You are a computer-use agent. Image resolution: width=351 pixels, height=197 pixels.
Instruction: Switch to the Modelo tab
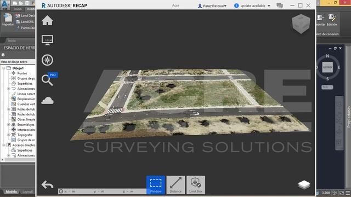click(x=11, y=192)
